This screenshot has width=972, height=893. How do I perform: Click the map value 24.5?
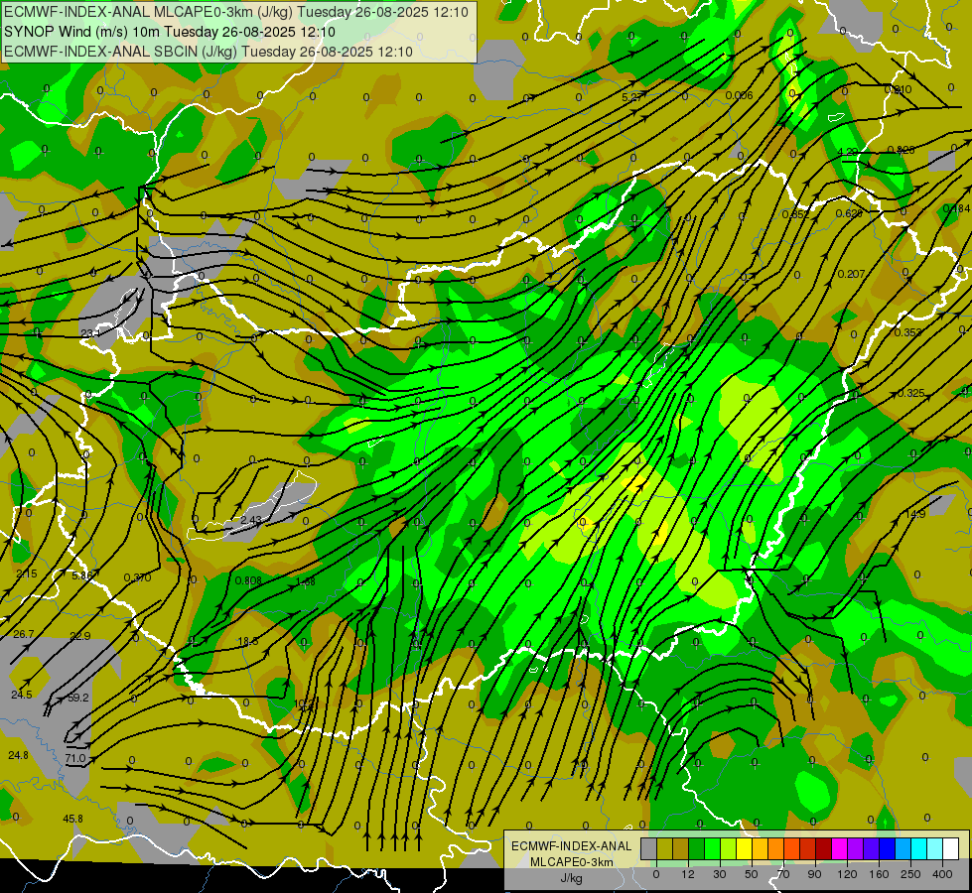point(21,695)
